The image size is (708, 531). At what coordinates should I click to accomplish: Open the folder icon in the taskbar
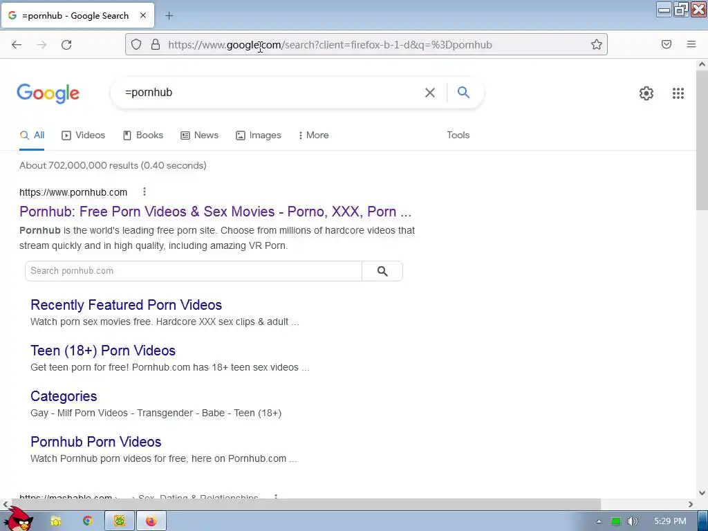(56, 521)
